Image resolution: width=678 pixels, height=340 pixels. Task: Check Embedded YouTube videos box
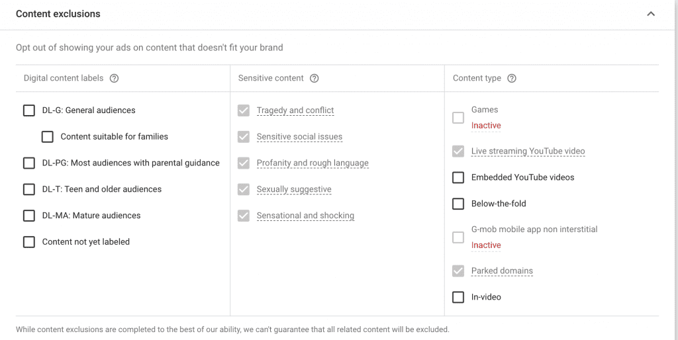click(x=458, y=177)
